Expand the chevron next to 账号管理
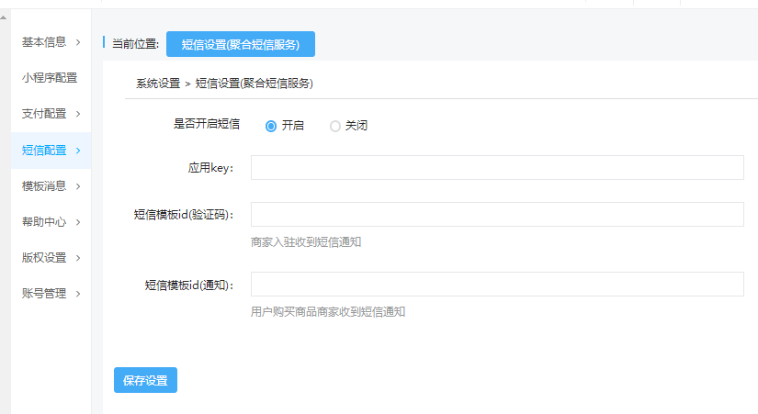Screen dimensions: 758x414 [x=78, y=294]
